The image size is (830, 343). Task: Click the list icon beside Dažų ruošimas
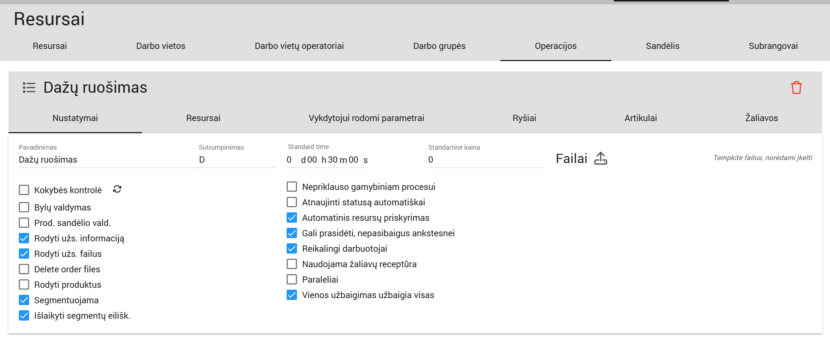click(29, 88)
